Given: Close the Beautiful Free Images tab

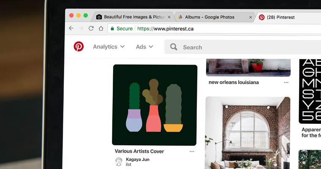Looking at the screenshot, I should [x=169, y=17].
